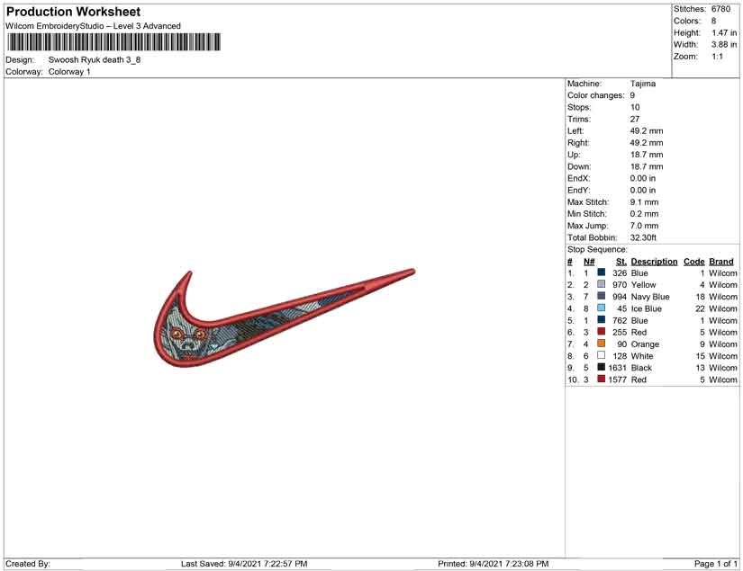Screen dimensions: 743x571
Task: Click the red swatch in row 6
Action: coord(601,332)
